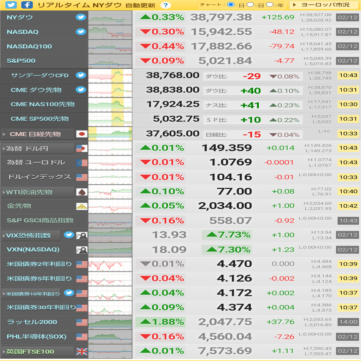Click the 英国FTSE100 value 7,573.69
This screenshot has height=361, width=361.
coord(225,351)
